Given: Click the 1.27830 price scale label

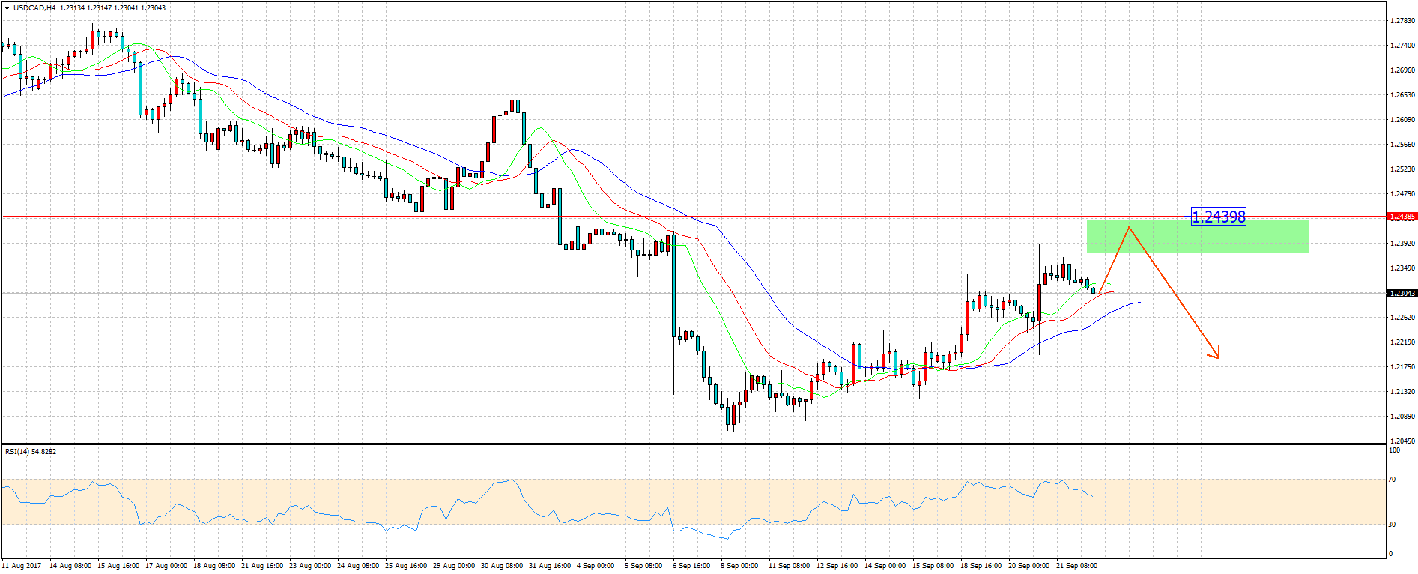Looking at the screenshot, I should pyautogui.click(x=1402, y=21).
